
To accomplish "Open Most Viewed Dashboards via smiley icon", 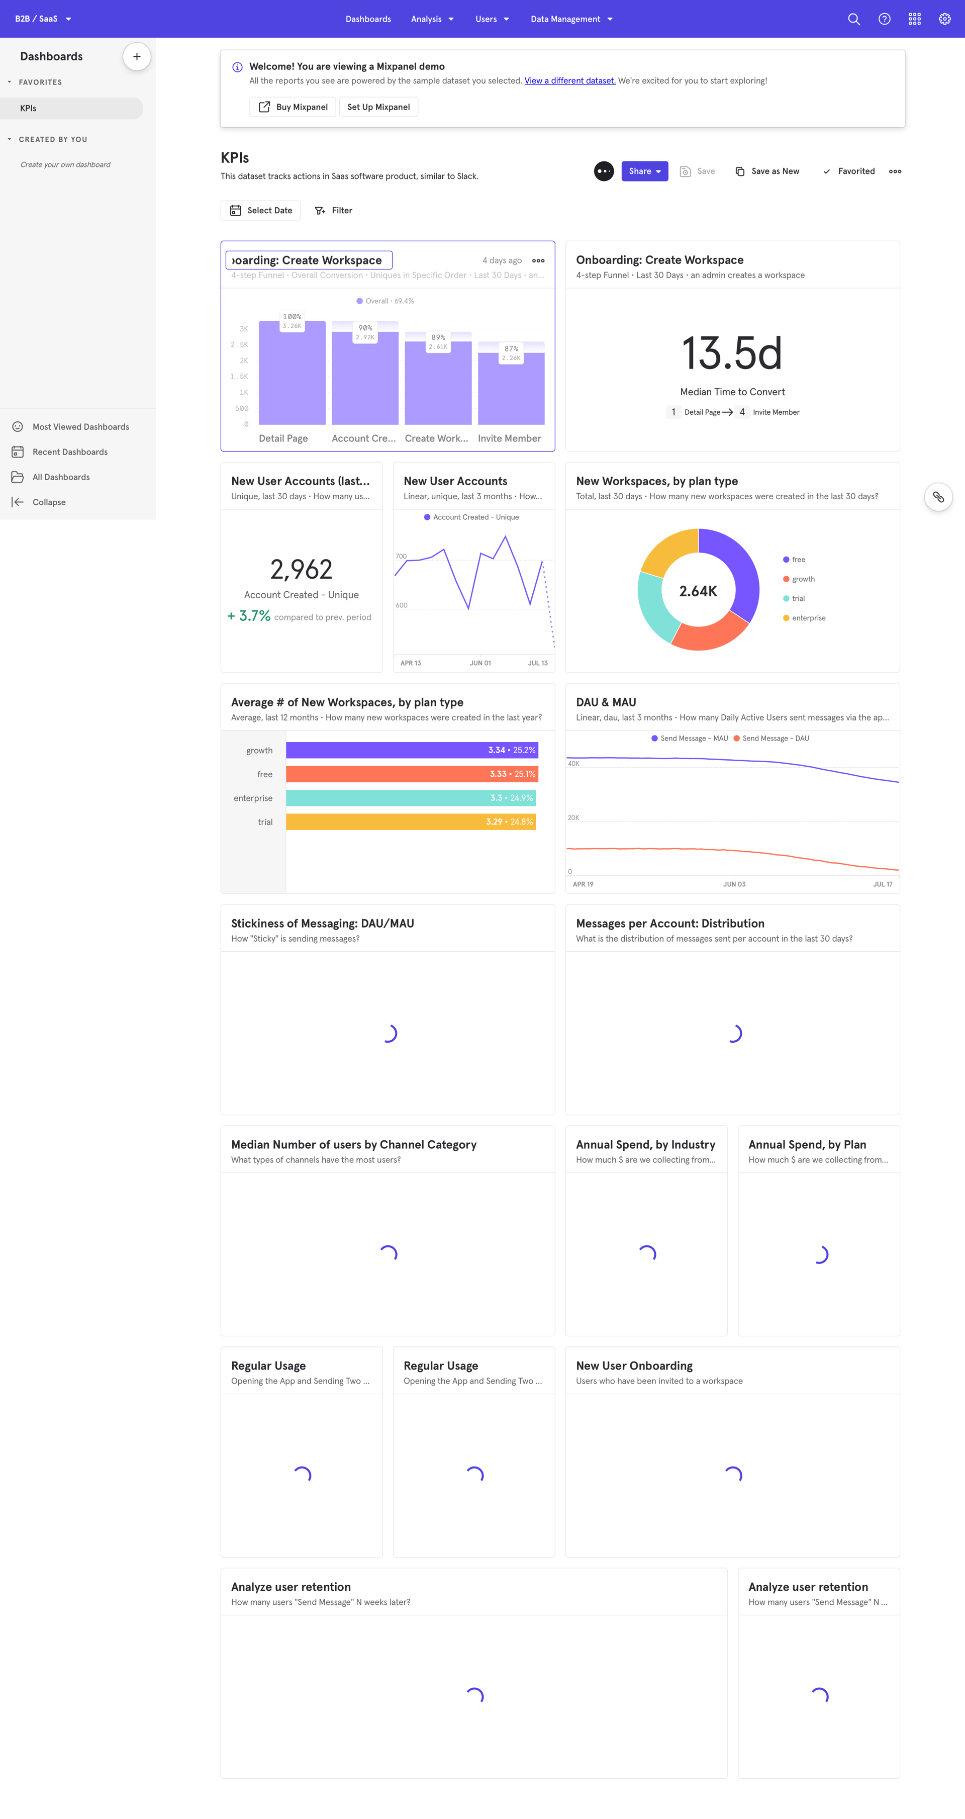I will click(x=17, y=426).
